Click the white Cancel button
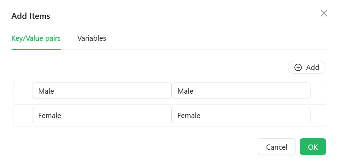Viewport: 338px width, 164px height. [x=276, y=147]
